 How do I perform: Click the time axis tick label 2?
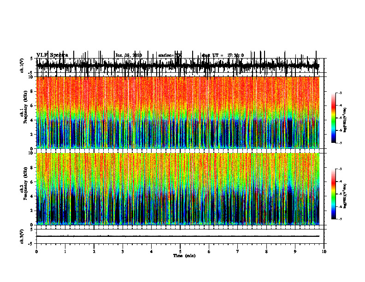click(94, 252)
